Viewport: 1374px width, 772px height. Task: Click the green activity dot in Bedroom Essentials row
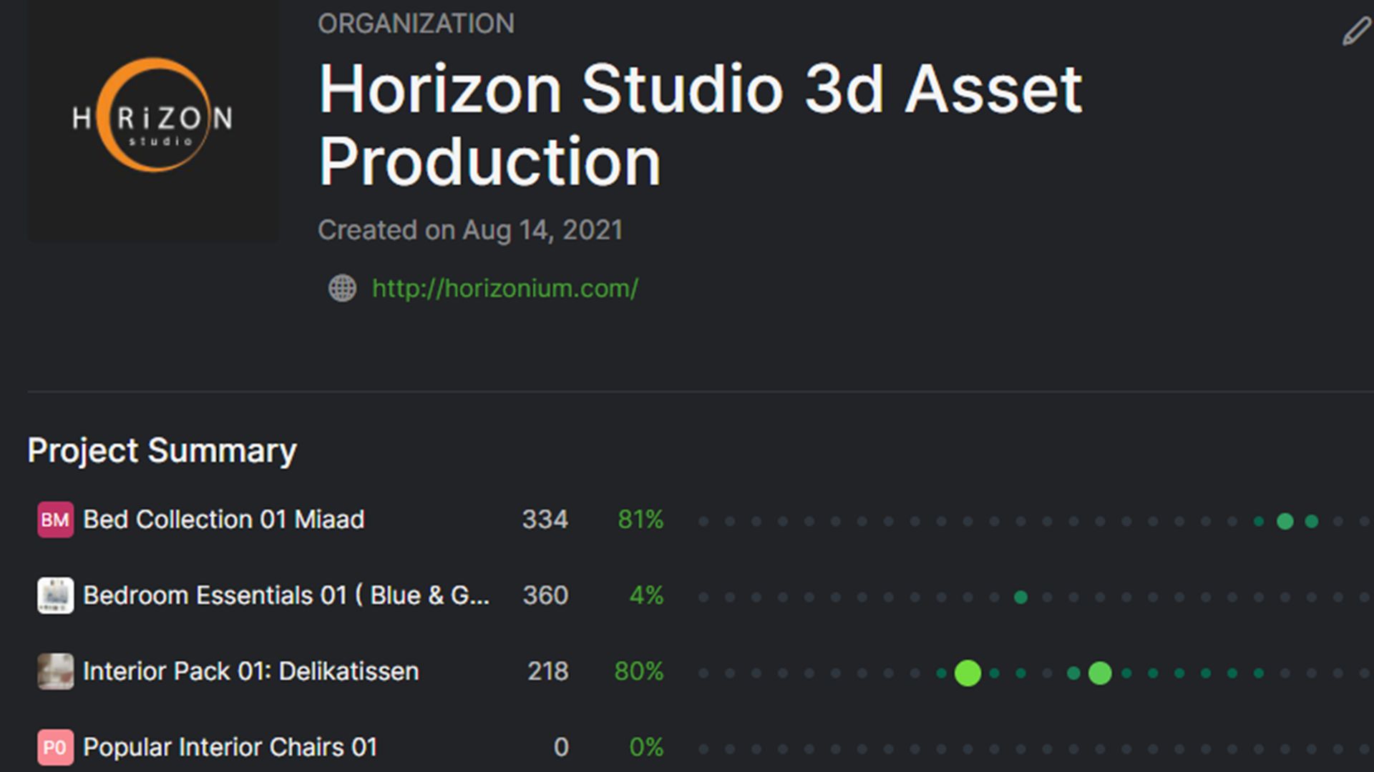coord(1021,597)
